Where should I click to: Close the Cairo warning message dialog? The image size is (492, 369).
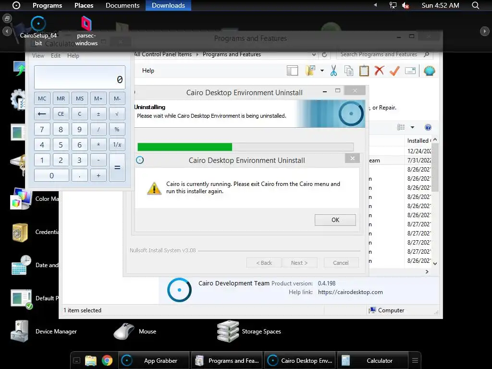[x=352, y=158]
